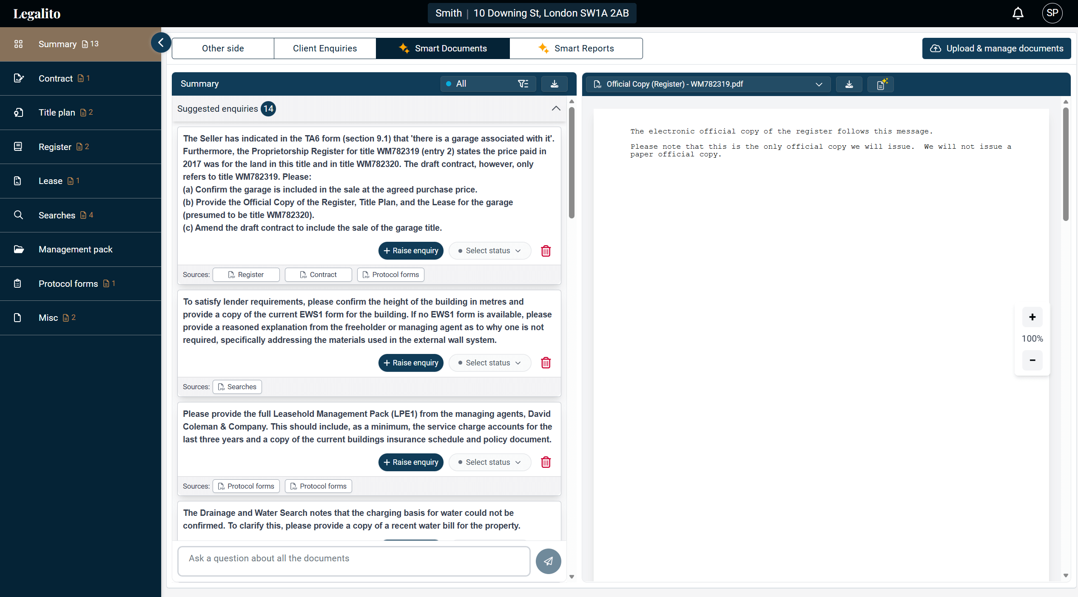Zoom in the document with plus button

pos(1032,317)
